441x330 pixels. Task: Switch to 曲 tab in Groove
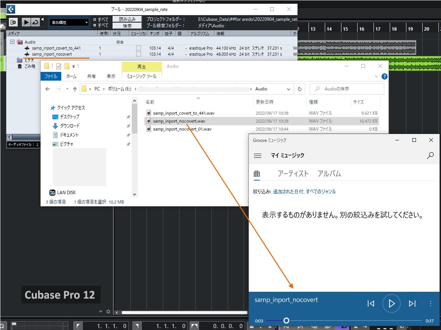point(257,174)
